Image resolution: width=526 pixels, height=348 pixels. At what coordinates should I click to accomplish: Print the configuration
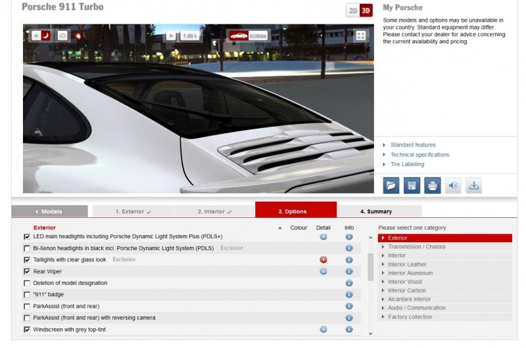click(x=433, y=186)
